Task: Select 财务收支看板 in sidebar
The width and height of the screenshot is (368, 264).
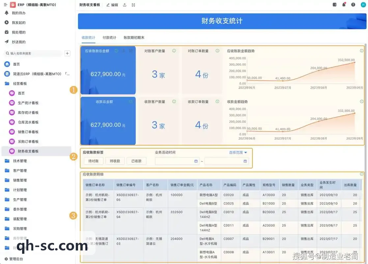Action: coord(36,151)
